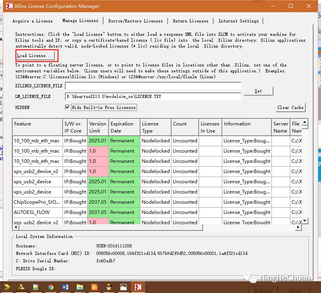Click the Xilinx app icon in taskbar
The height and width of the screenshot is (293, 321).
tap(138, 287)
